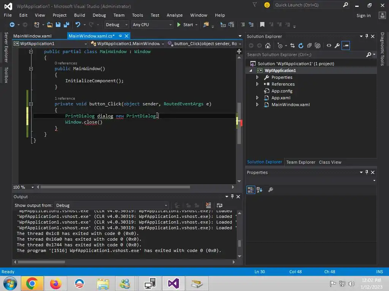This screenshot has height=291, width=389.
Task: Undo the last edit
Action: pyautogui.click(x=77, y=25)
